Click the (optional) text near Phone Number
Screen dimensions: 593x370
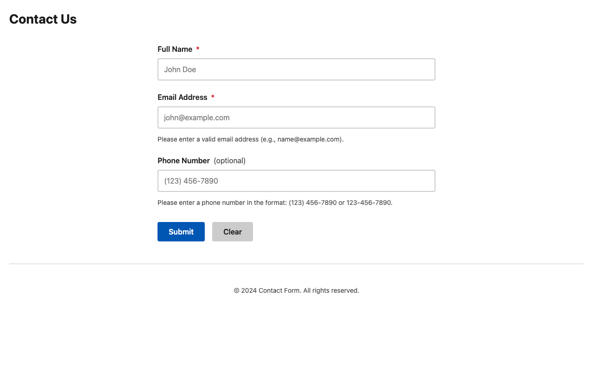point(229,160)
